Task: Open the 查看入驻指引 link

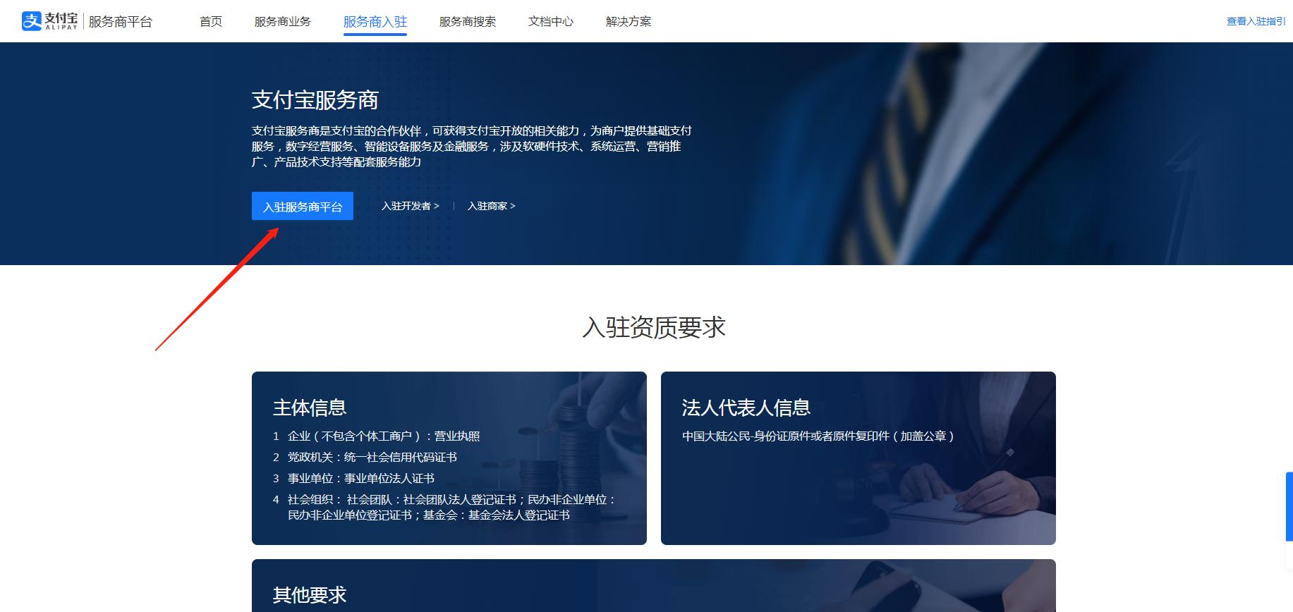Action: point(1255,22)
